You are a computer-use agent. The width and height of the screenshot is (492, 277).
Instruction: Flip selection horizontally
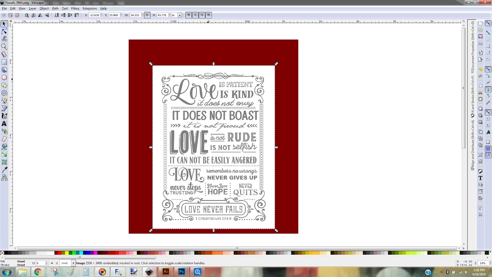click(40, 15)
